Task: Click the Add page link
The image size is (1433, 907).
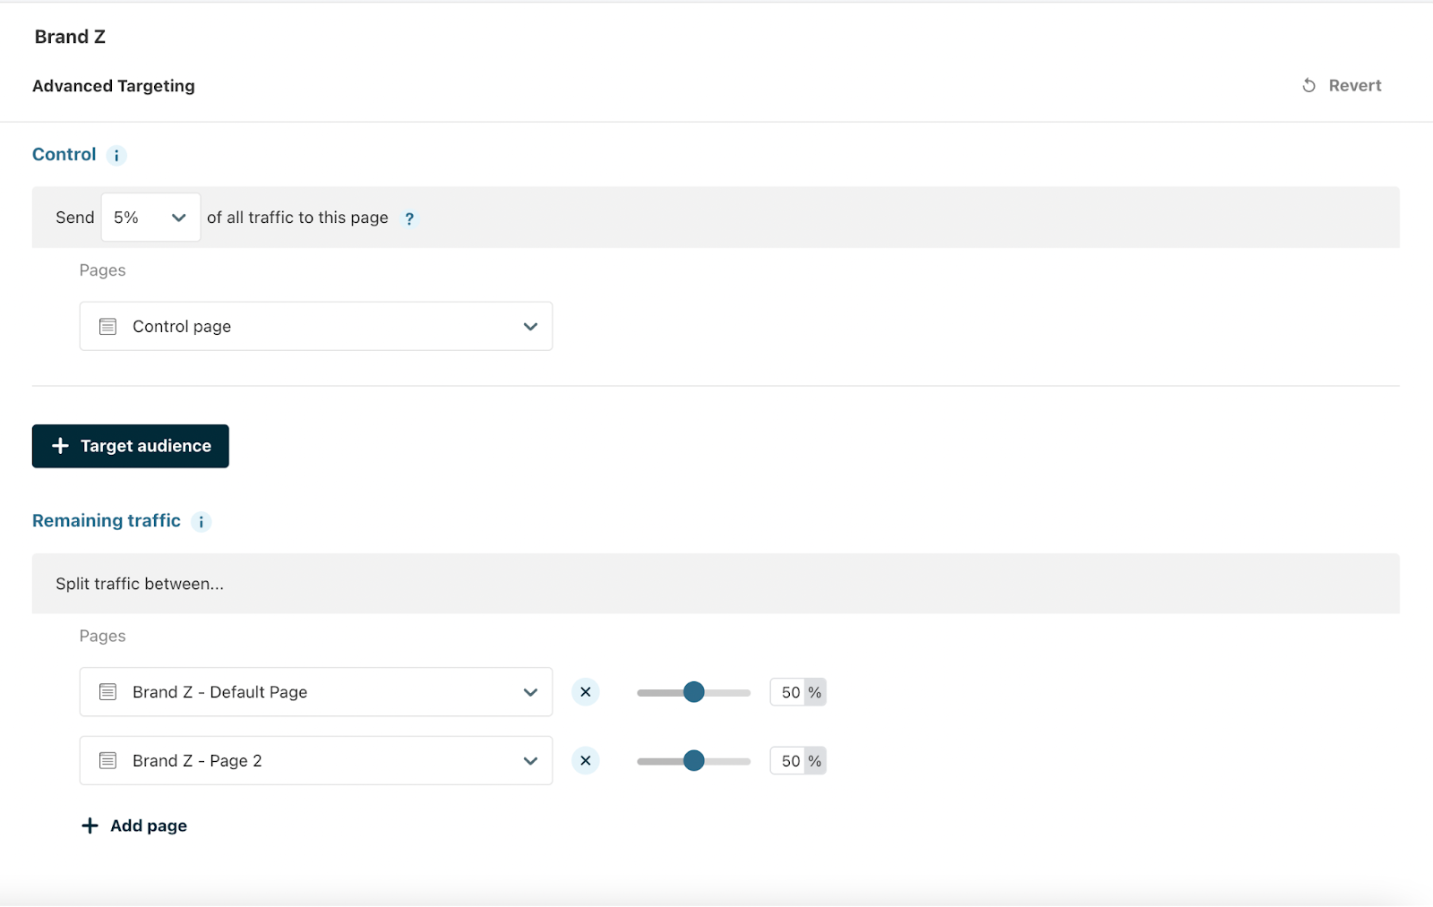Action: [x=149, y=826]
